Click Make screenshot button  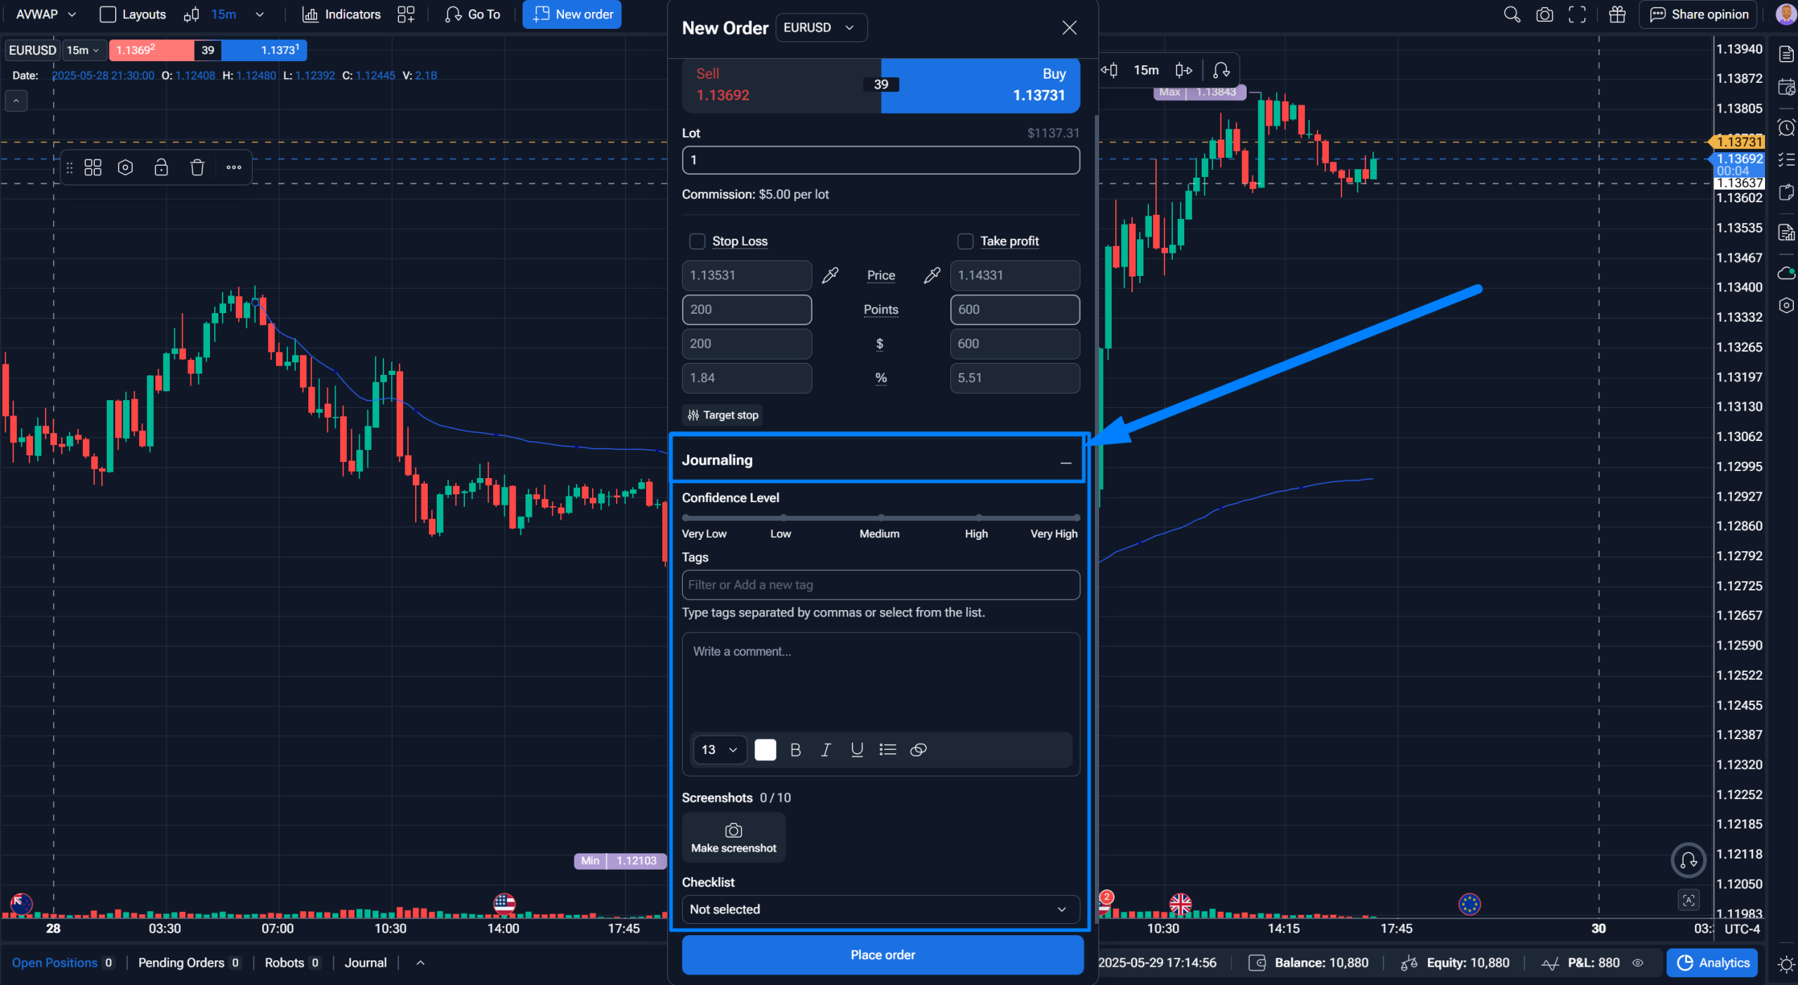click(733, 838)
